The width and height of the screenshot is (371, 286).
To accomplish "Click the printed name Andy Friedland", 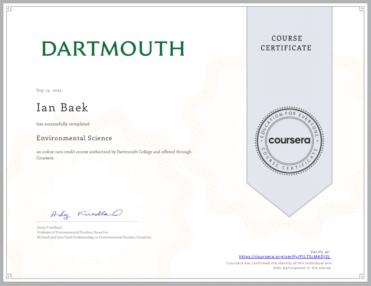I will (49, 228).
